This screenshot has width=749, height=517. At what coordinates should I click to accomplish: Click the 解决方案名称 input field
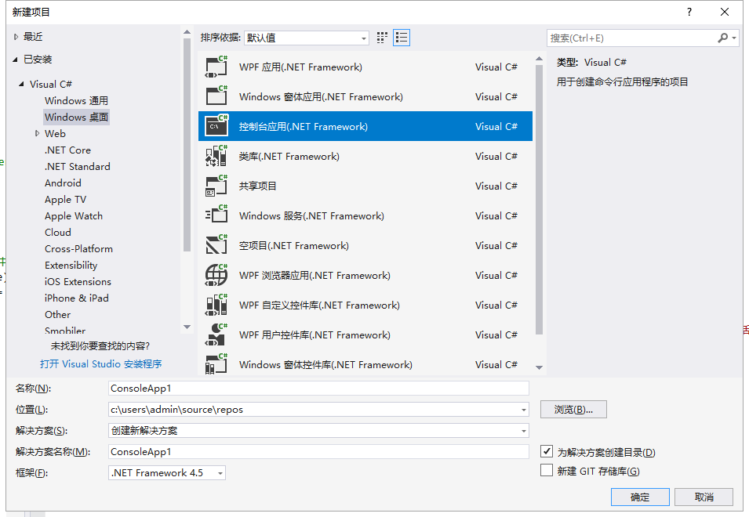pos(318,452)
